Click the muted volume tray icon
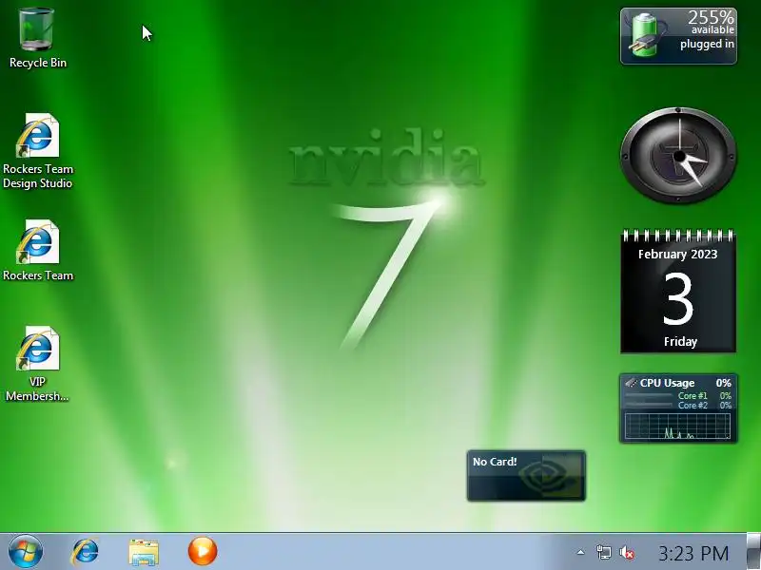 click(627, 552)
